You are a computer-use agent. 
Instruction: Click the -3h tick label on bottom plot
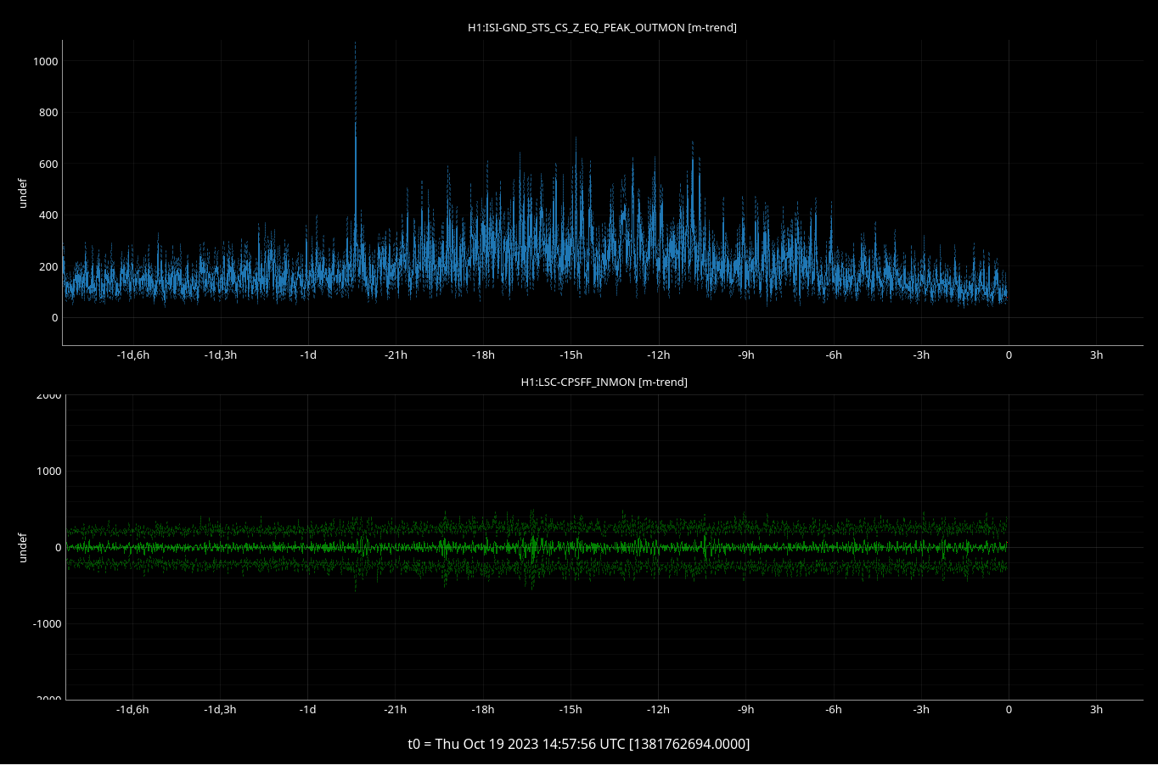pyautogui.click(x=921, y=710)
